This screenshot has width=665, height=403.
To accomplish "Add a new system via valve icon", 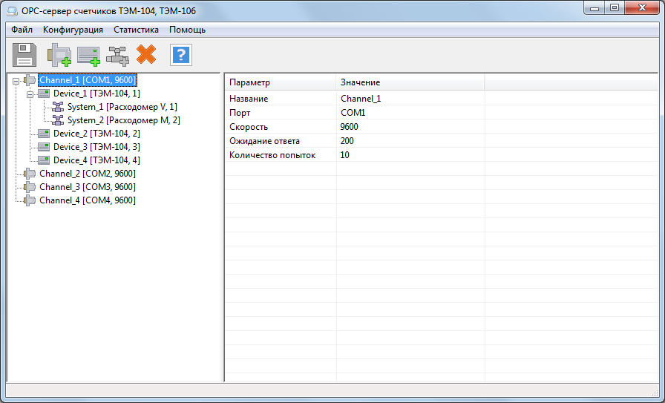I will [117, 56].
